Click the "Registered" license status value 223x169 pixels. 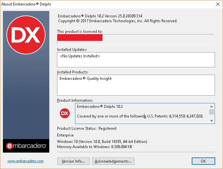point(107,128)
